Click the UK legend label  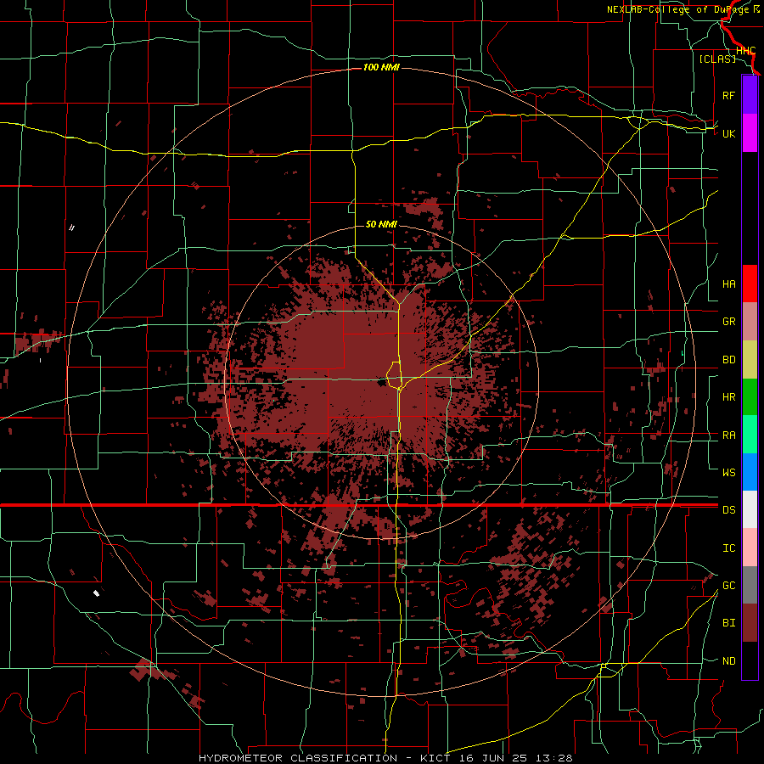pos(728,133)
